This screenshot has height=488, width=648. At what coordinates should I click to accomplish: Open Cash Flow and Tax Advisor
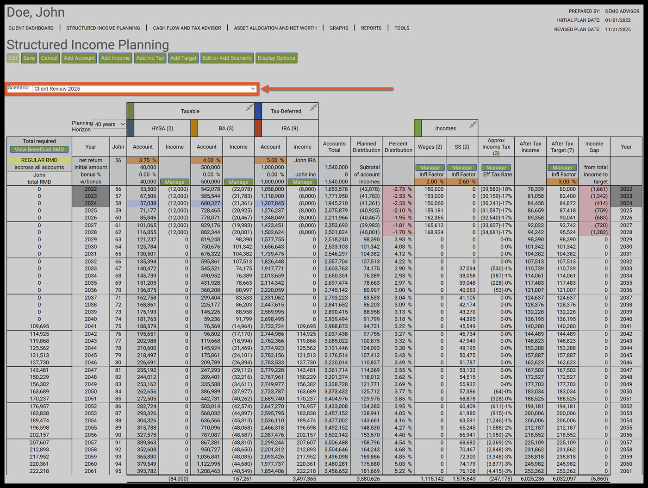(x=187, y=28)
